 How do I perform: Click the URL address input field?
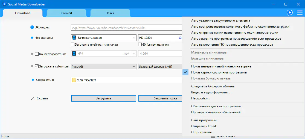pyautogui.click(x=126, y=28)
